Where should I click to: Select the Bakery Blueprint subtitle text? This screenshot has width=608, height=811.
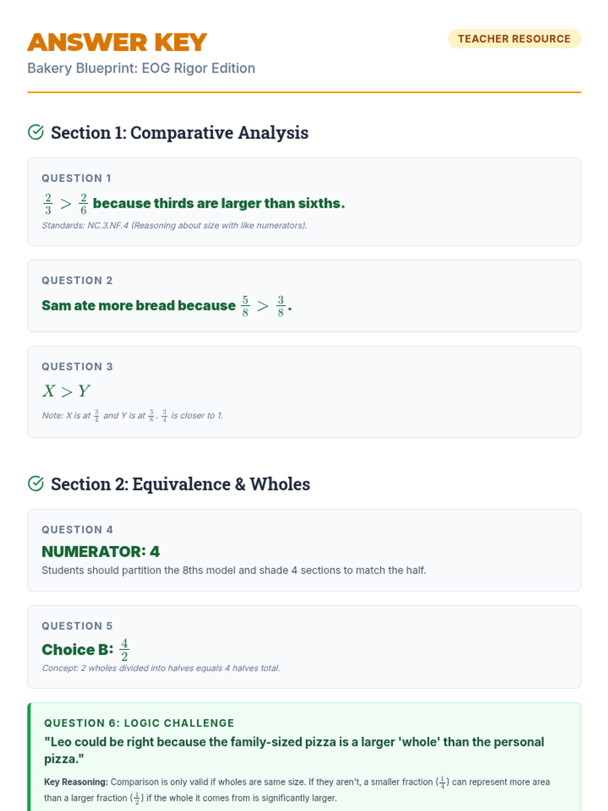coord(141,68)
